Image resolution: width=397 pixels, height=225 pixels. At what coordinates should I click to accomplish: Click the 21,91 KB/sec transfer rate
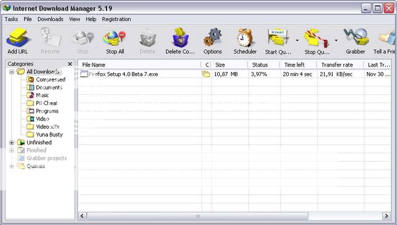(336, 74)
